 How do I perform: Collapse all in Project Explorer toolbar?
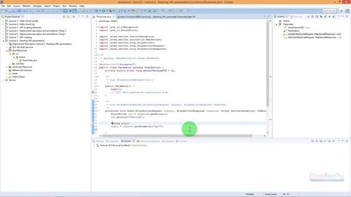tap(64, 17)
